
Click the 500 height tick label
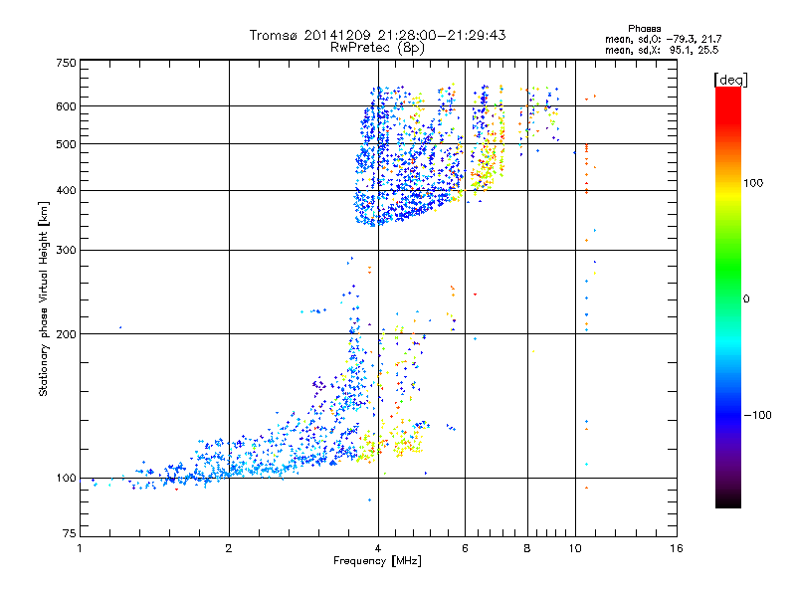pos(67,144)
